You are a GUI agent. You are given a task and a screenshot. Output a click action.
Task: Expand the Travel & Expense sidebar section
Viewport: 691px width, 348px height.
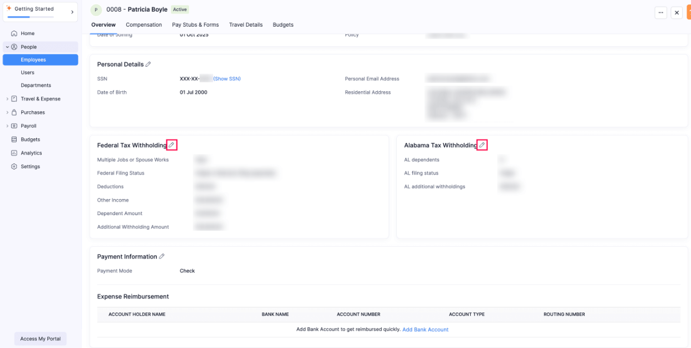[x=8, y=98]
